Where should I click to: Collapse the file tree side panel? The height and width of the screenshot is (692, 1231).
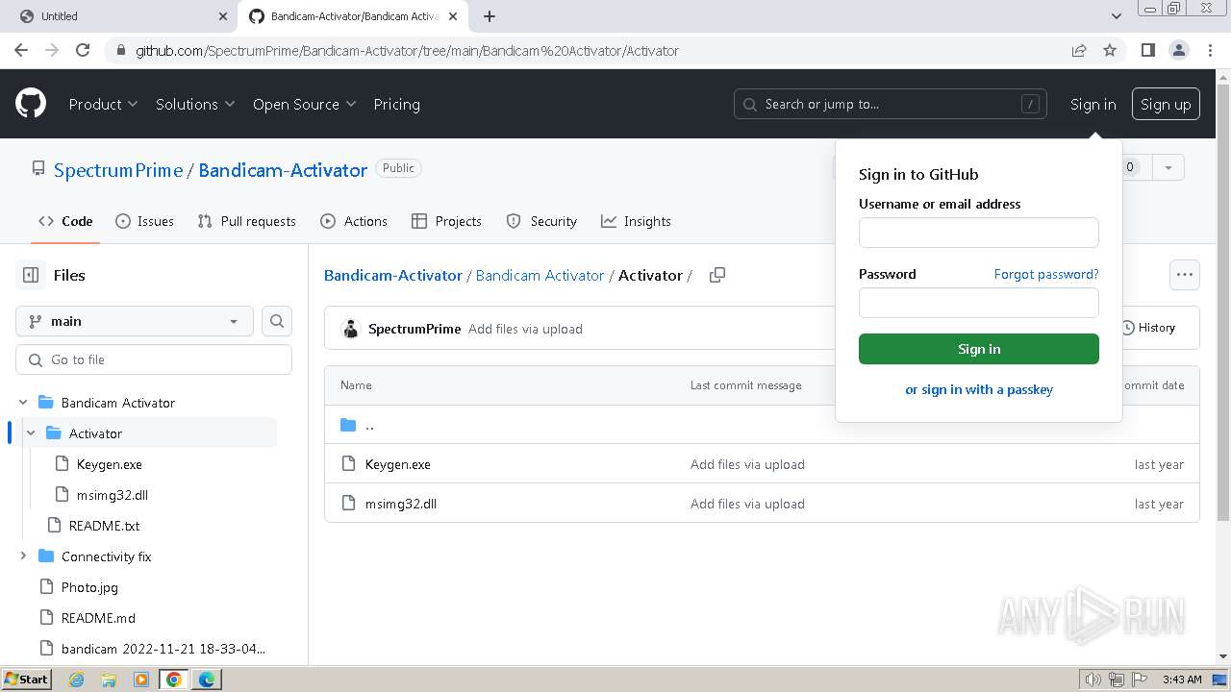(x=31, y=275)
